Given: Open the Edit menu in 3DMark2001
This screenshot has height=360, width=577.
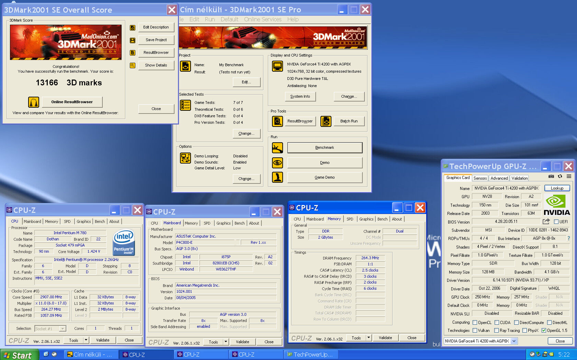Looking at the screenshot, I should coord(194,19).
